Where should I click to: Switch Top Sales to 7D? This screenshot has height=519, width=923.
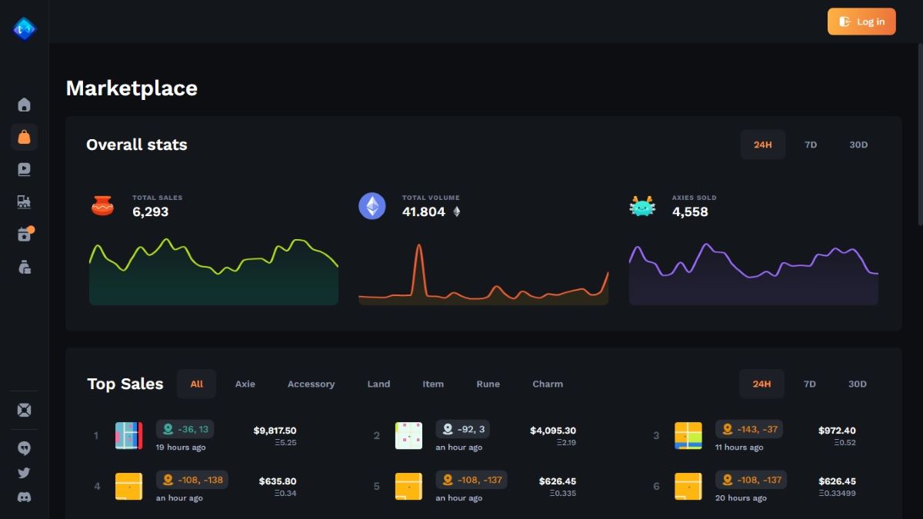point(810,384)
